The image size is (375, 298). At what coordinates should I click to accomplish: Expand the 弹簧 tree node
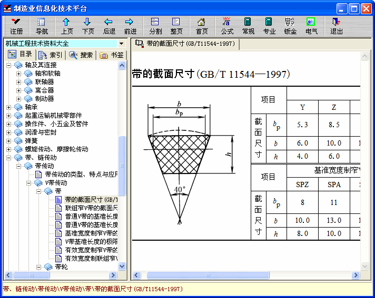9,141
